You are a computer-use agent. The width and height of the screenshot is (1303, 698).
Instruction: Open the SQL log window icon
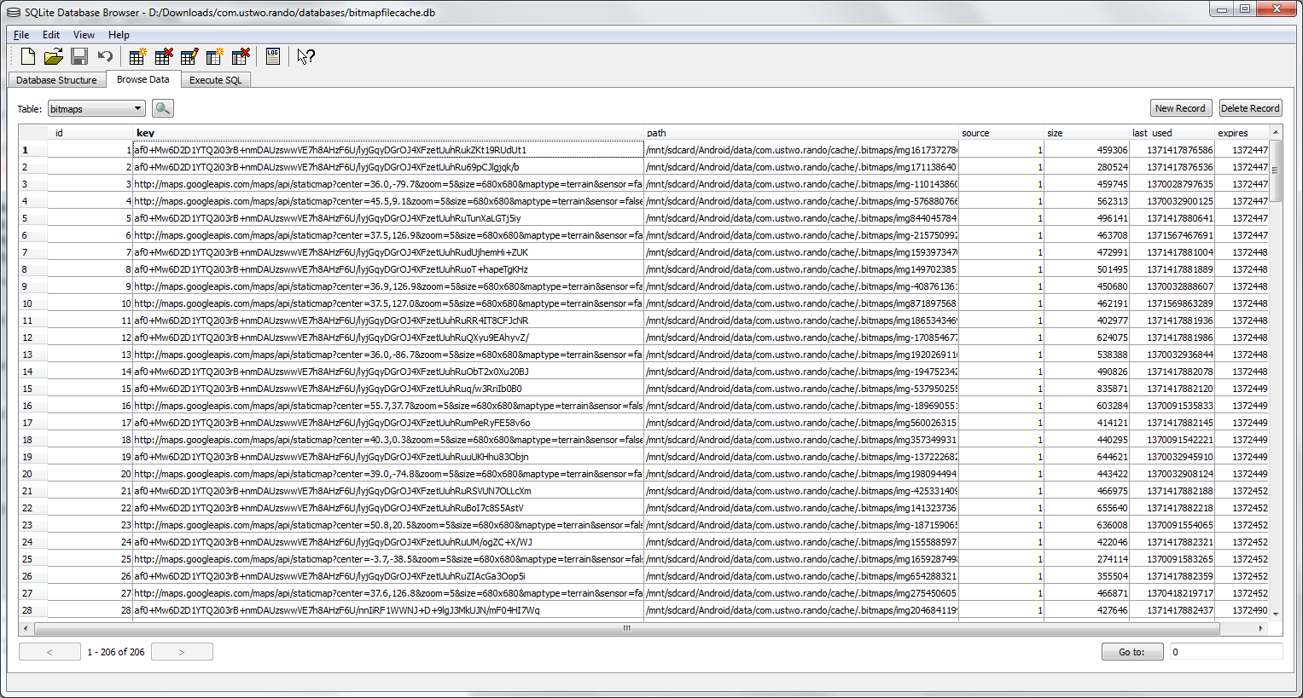273,57
